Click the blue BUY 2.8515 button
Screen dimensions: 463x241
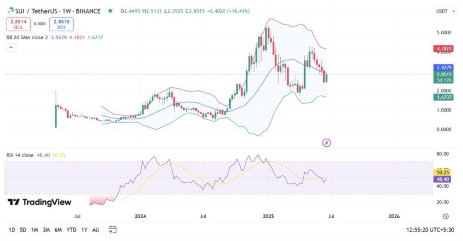(61, 24)
